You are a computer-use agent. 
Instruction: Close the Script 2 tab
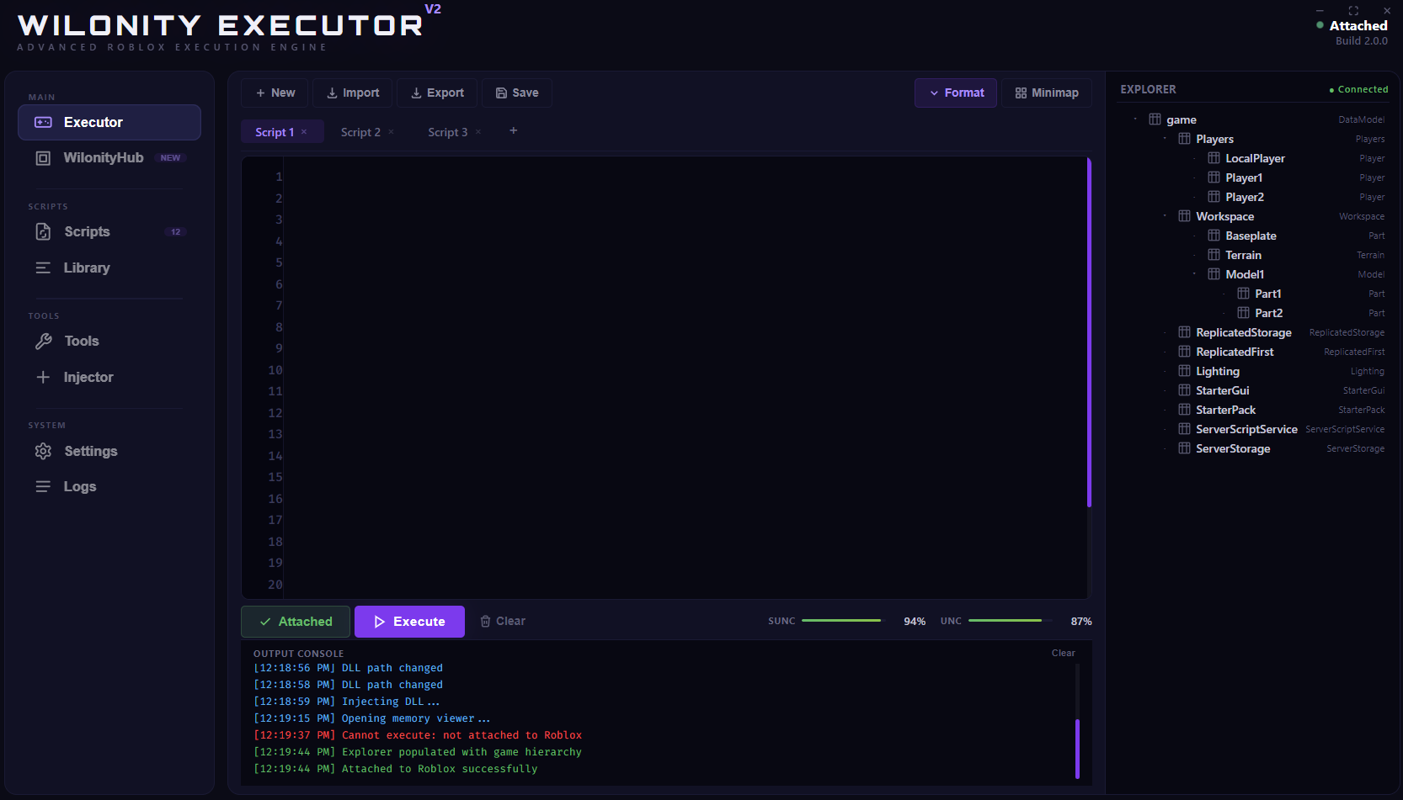click(x=392, y=132)
